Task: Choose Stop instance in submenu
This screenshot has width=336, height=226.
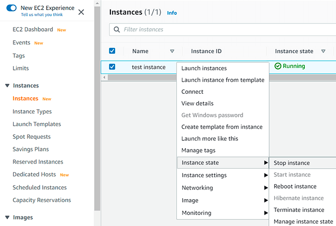Action: point(302,163)
